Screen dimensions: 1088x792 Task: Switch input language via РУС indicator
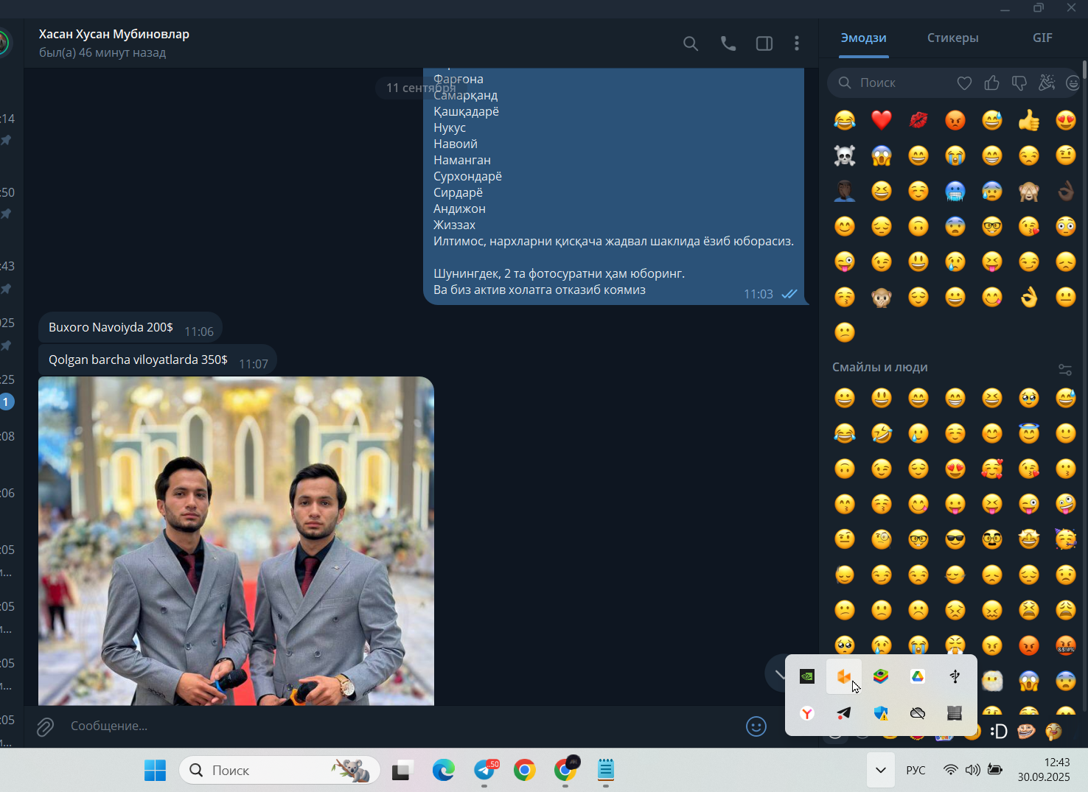[x=916, y=771]
